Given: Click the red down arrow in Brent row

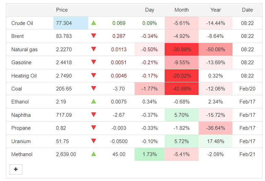Looking at the screenshot, I should (93, 36).
